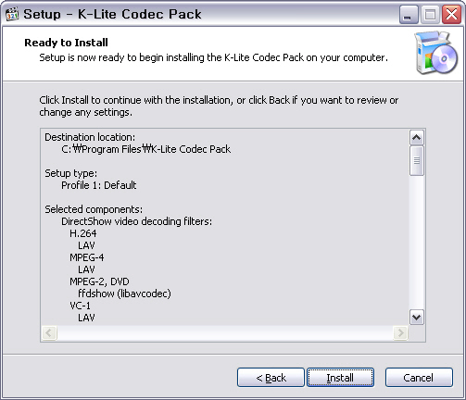The width and height of the screenshot is (466, 400).
Task: Click the 'Profile 1: Default' line
Action: click(x=99, y=185)
